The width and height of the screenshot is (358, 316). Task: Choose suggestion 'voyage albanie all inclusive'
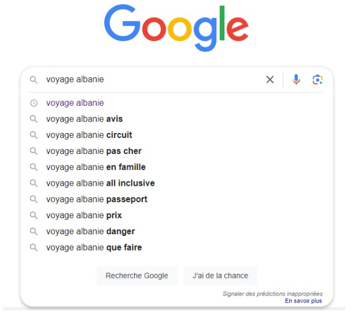[x=101, y=183]
